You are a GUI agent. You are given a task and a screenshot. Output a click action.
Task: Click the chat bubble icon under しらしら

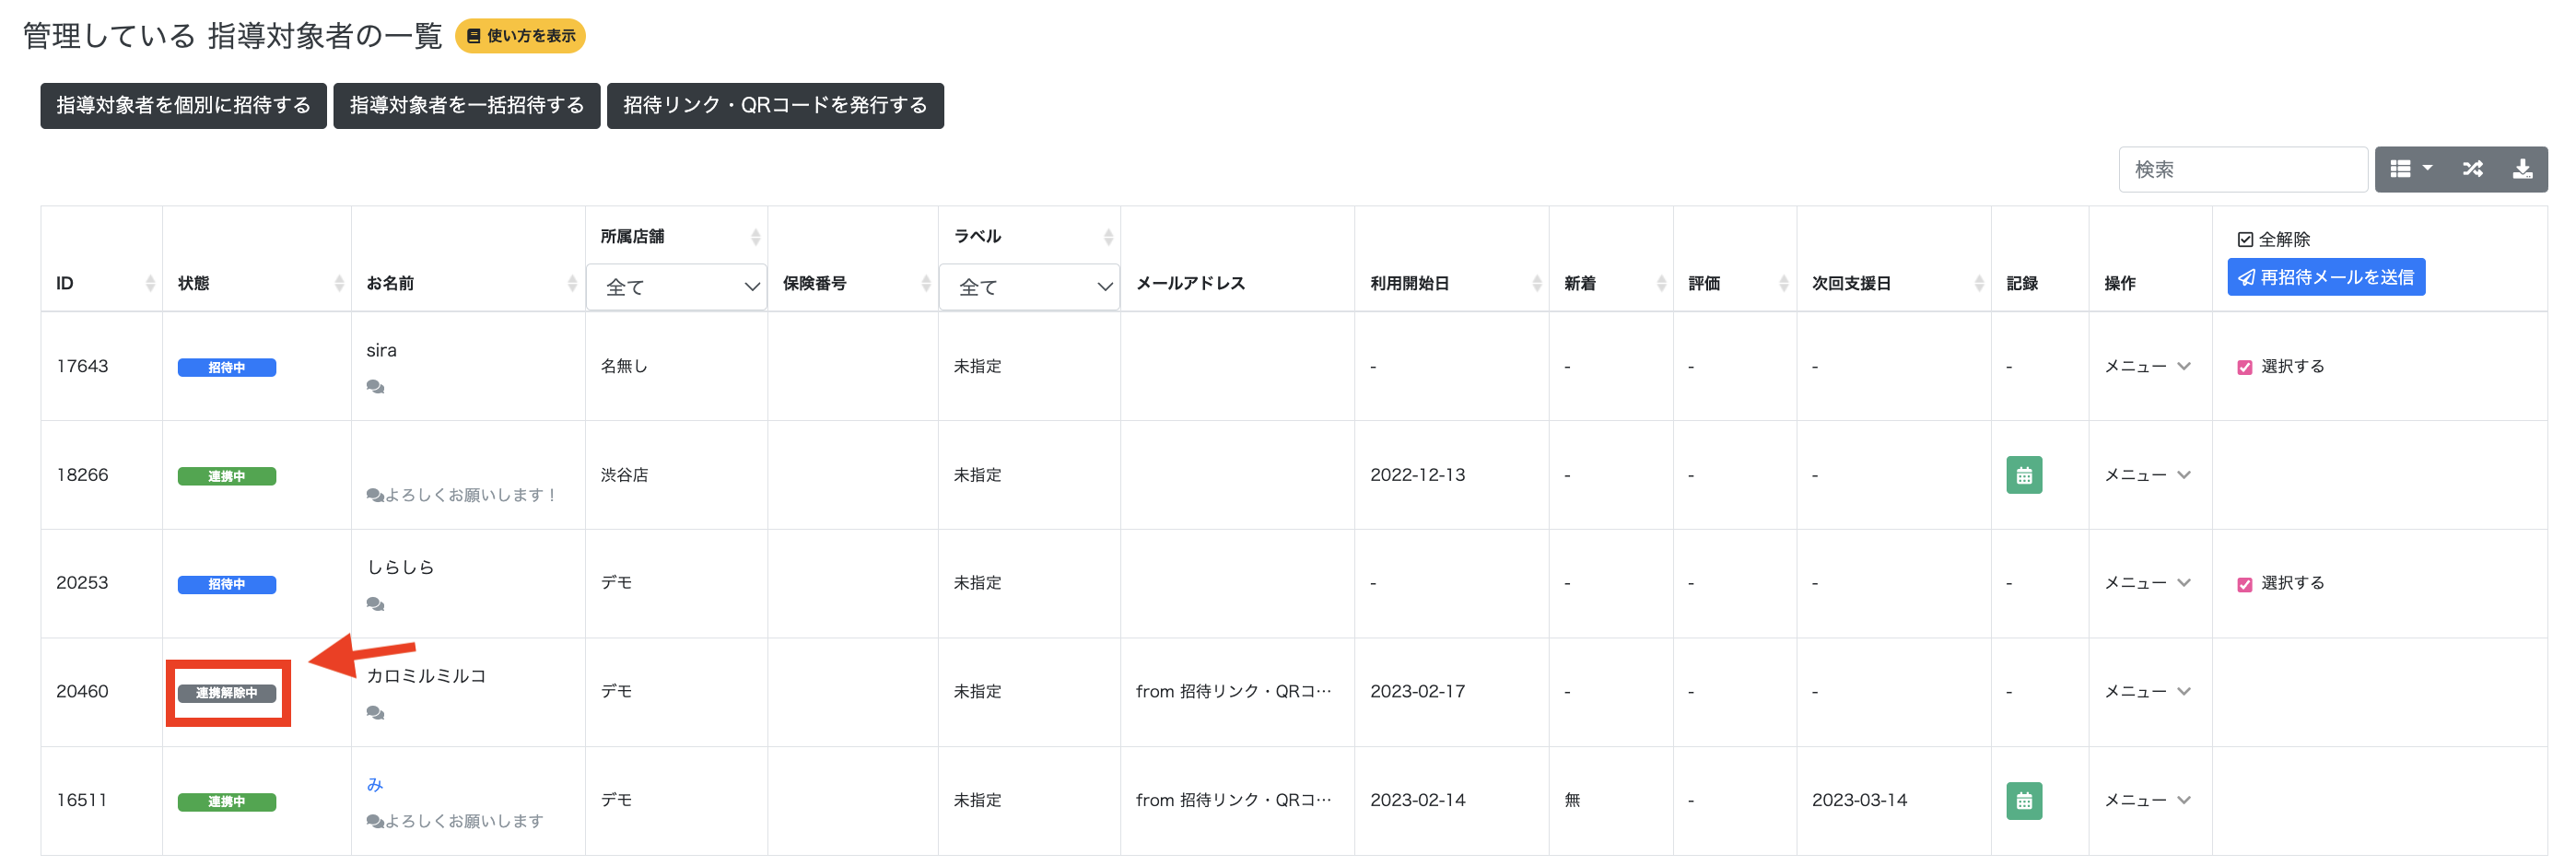(375, 604)
